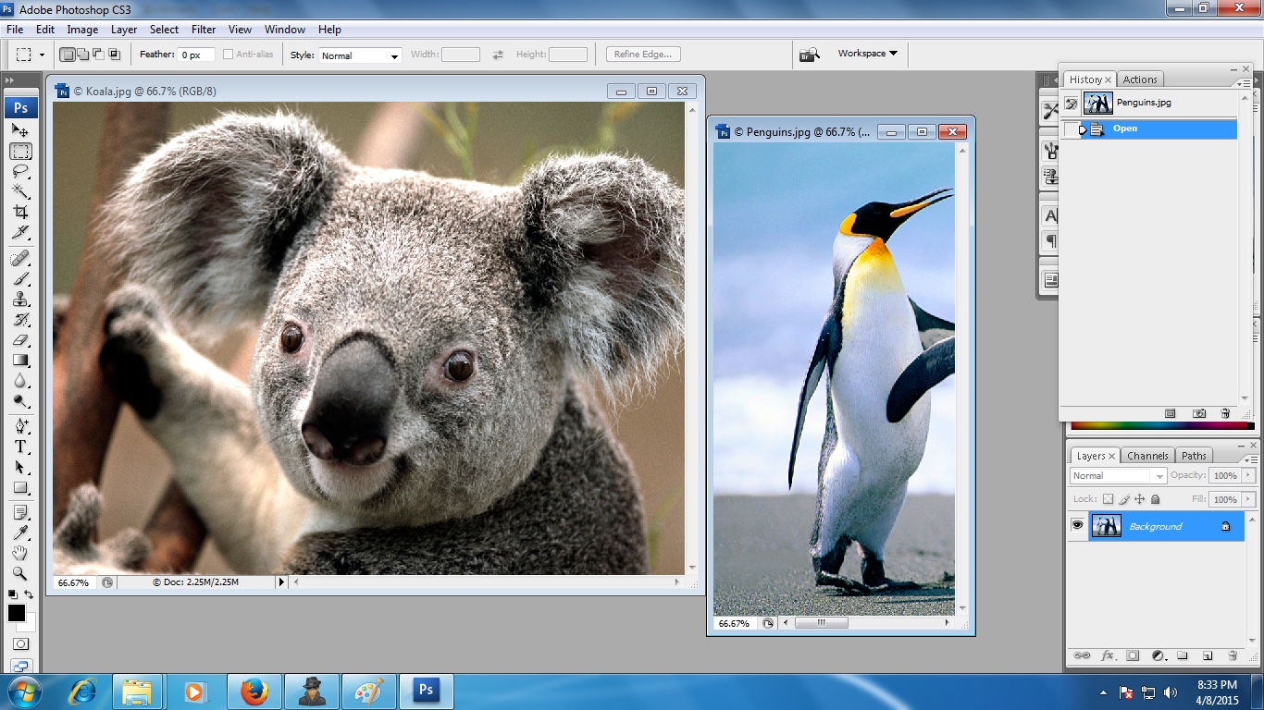
Task: Toggle Background layer visibility eye
Action: coord(1077,526)
